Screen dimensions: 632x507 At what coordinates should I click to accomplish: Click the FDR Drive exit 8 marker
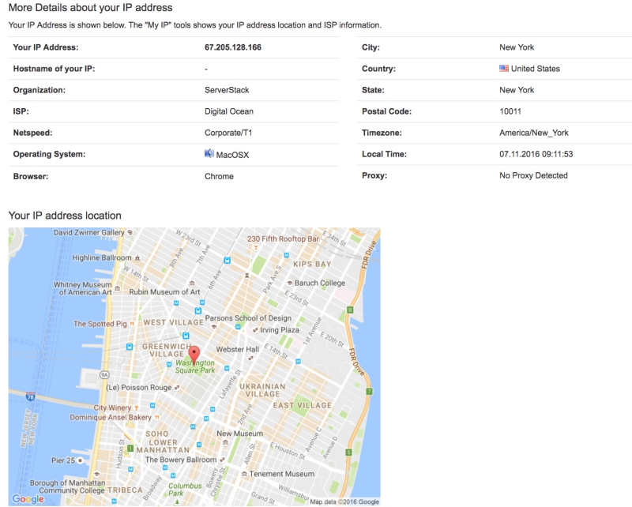[x=350, y=310]
